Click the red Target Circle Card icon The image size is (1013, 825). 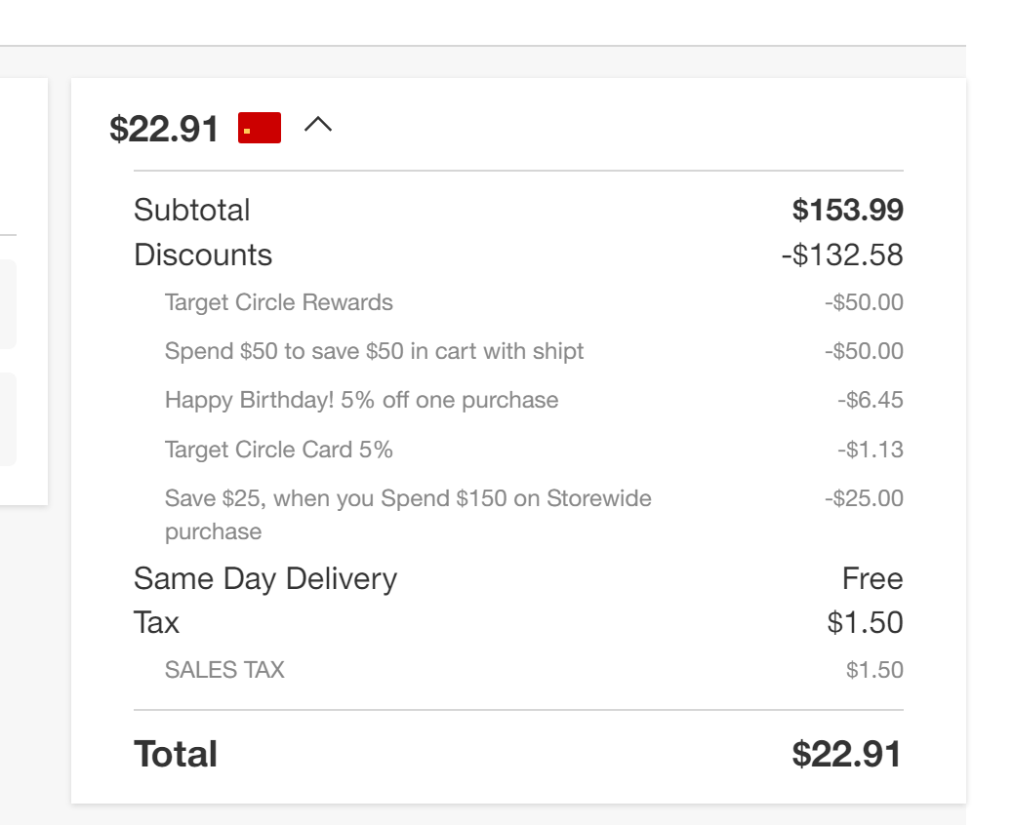click(x=260, y=128)
